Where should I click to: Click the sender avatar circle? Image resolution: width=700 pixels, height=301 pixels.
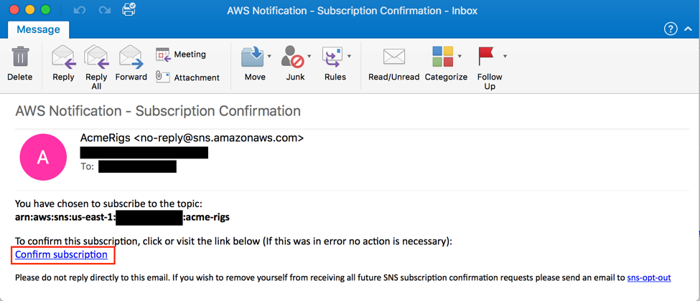pos(43,157)
